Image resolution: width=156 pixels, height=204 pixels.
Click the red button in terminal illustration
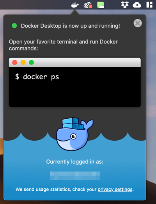click(15, 63)
